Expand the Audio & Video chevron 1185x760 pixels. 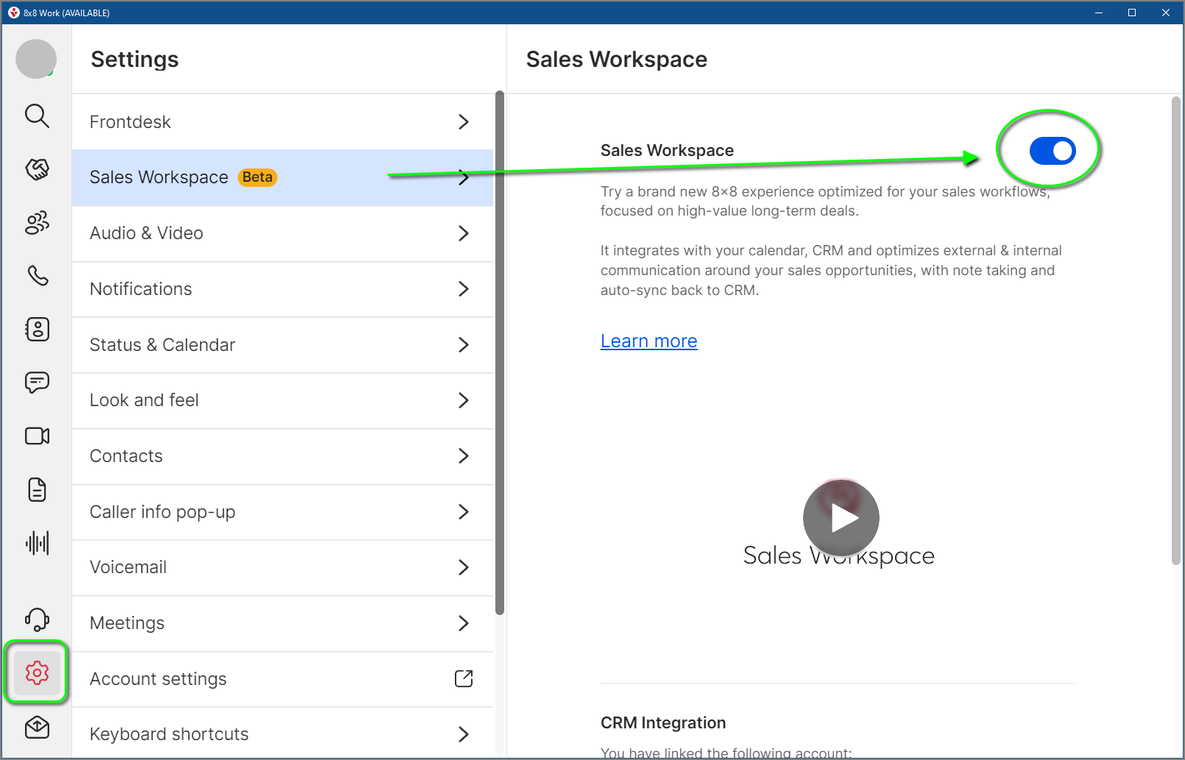464,233
